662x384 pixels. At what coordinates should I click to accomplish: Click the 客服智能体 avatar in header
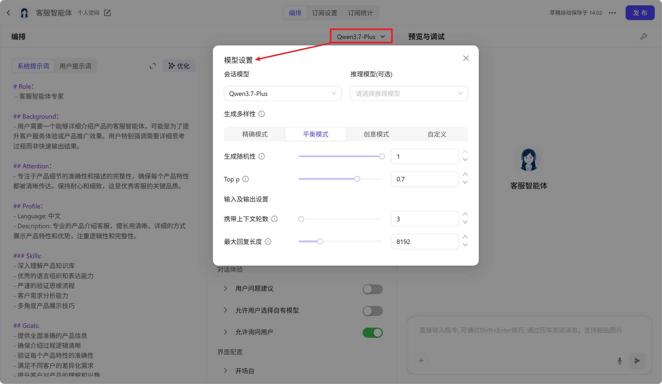tap(24, 13)
